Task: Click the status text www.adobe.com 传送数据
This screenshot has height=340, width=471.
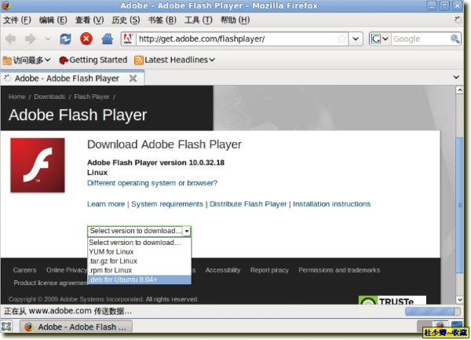Action: point(68,311)
